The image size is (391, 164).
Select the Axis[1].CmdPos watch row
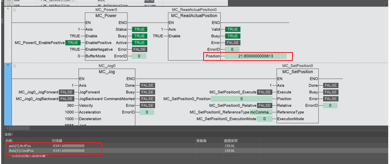196,151
